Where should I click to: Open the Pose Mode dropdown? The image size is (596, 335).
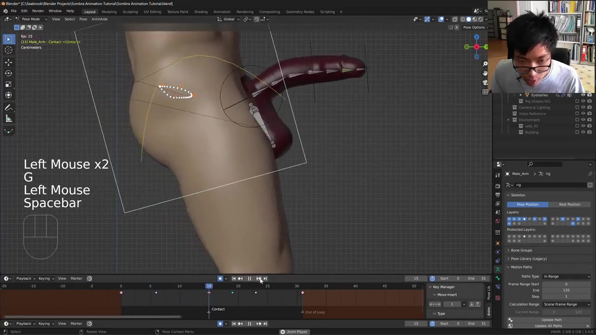tap(31, 19)
